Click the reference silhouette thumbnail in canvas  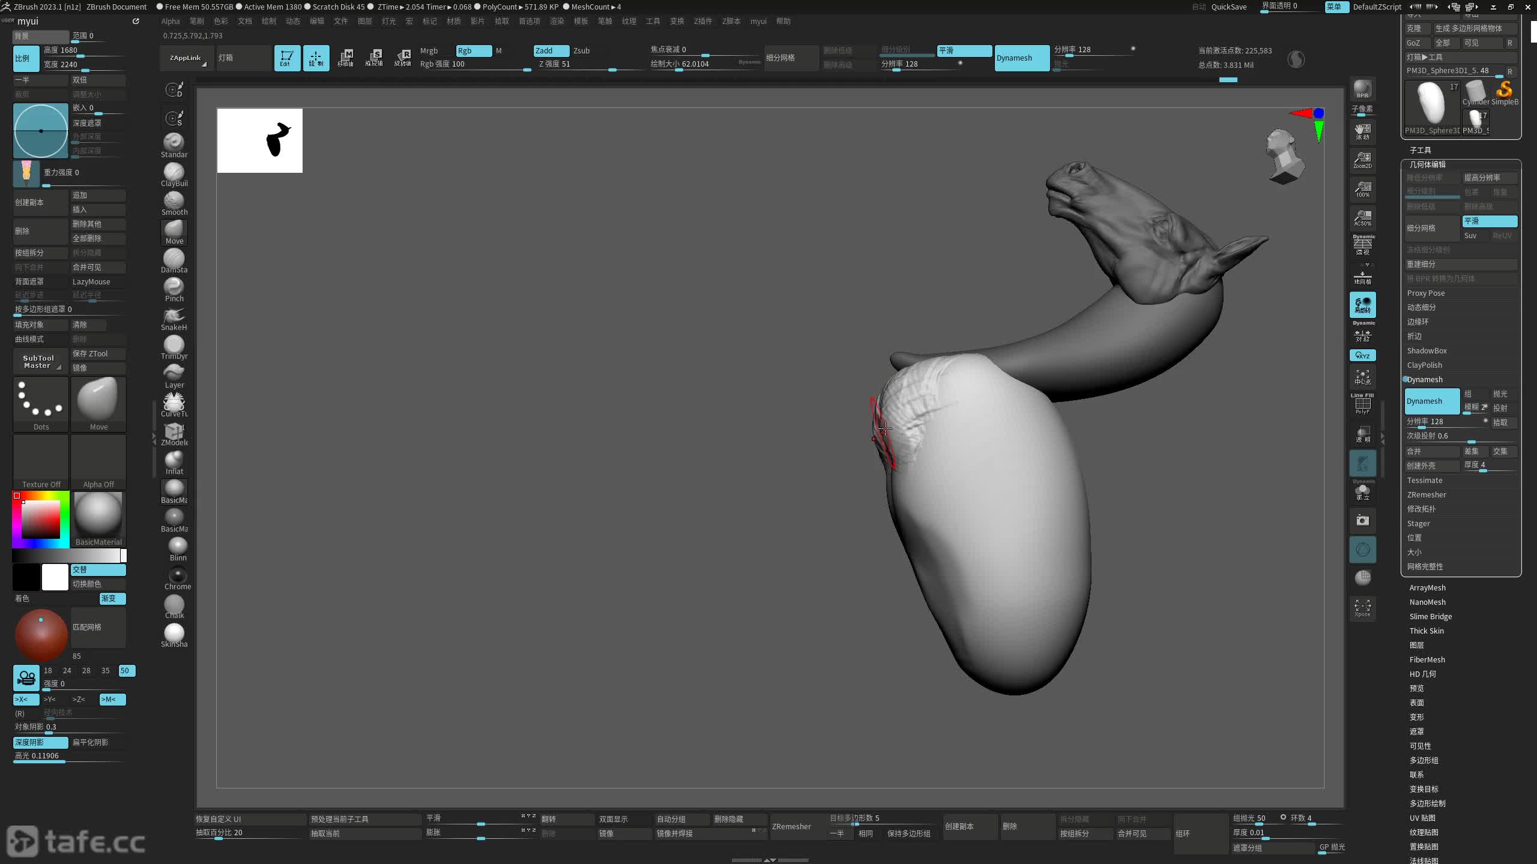pos(259,140)
